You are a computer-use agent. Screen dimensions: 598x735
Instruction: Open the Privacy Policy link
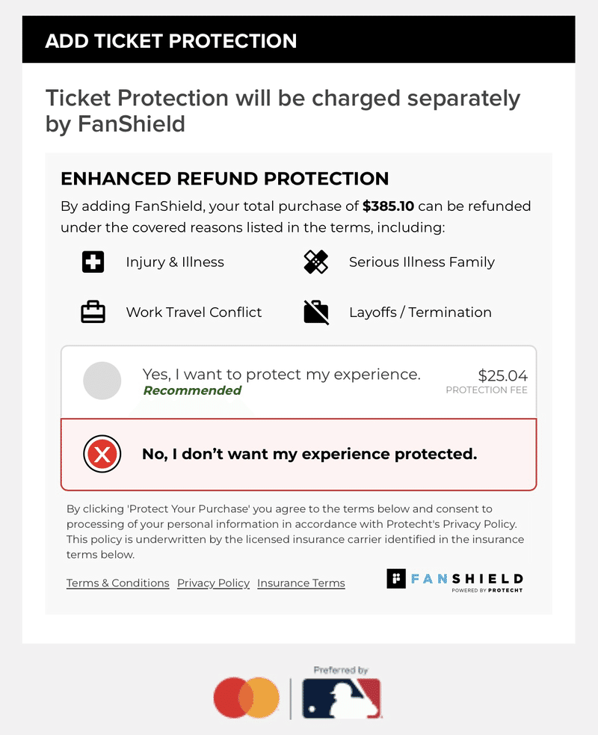click(213, 583)
